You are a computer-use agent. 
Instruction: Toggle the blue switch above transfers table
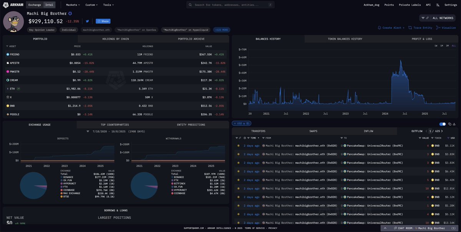(x=442, y=124)
